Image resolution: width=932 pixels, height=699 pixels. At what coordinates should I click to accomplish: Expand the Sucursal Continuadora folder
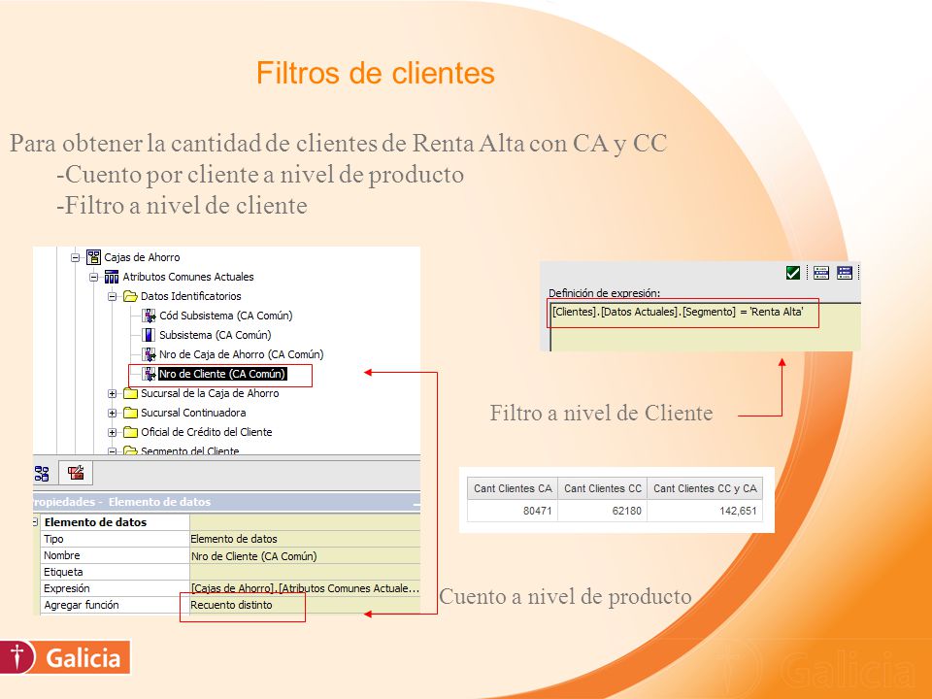coord(112,414)
